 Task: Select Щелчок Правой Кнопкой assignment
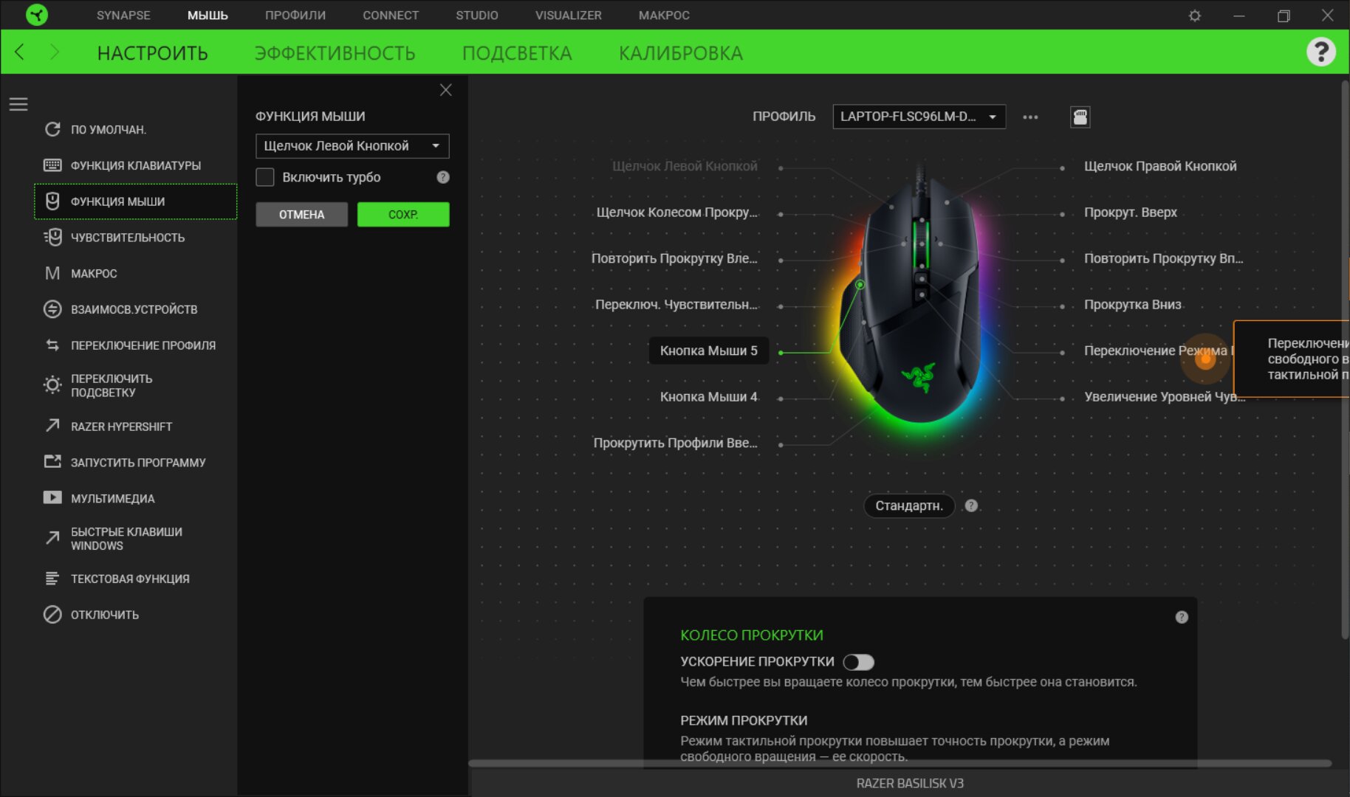1159,167
